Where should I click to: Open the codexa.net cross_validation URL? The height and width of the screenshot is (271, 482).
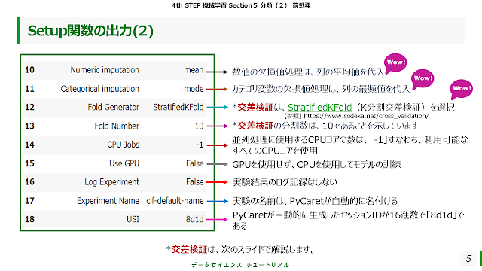point(366,116)
